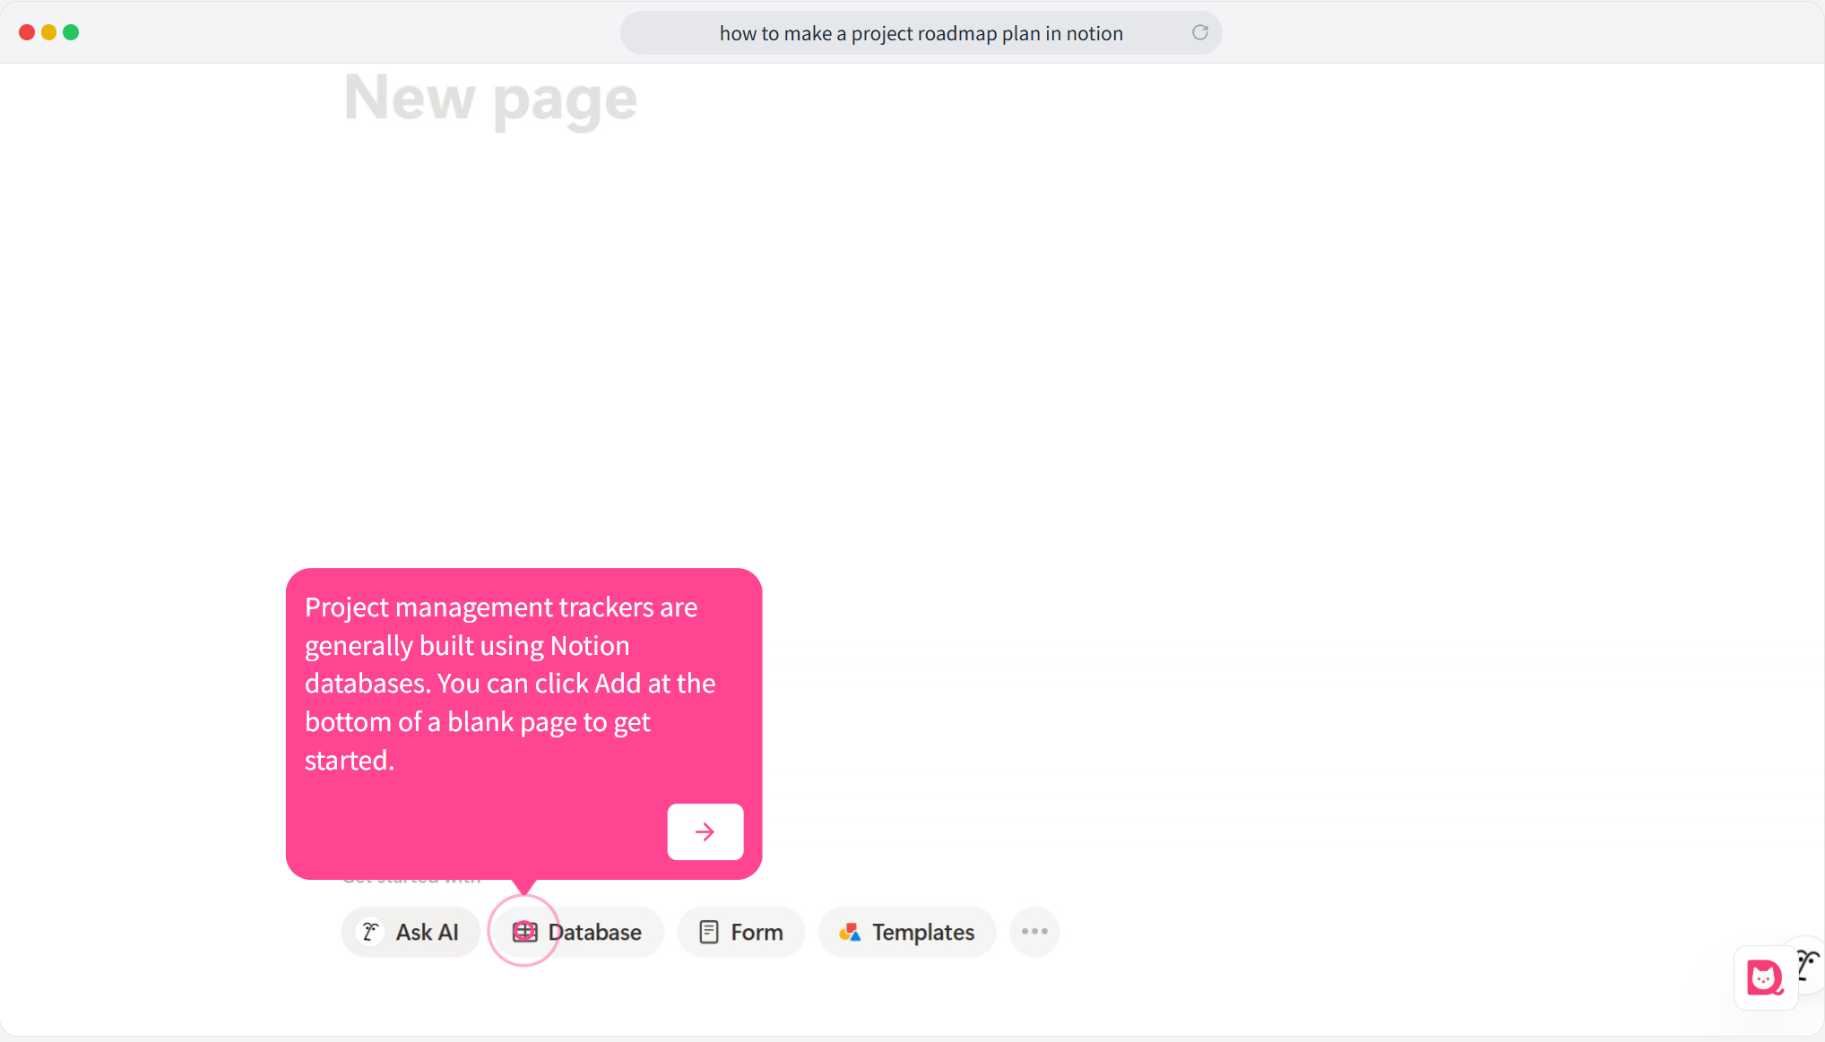Minimize the window with the yellow button
1825x1042 pixels.
click(x=49, y=32)
